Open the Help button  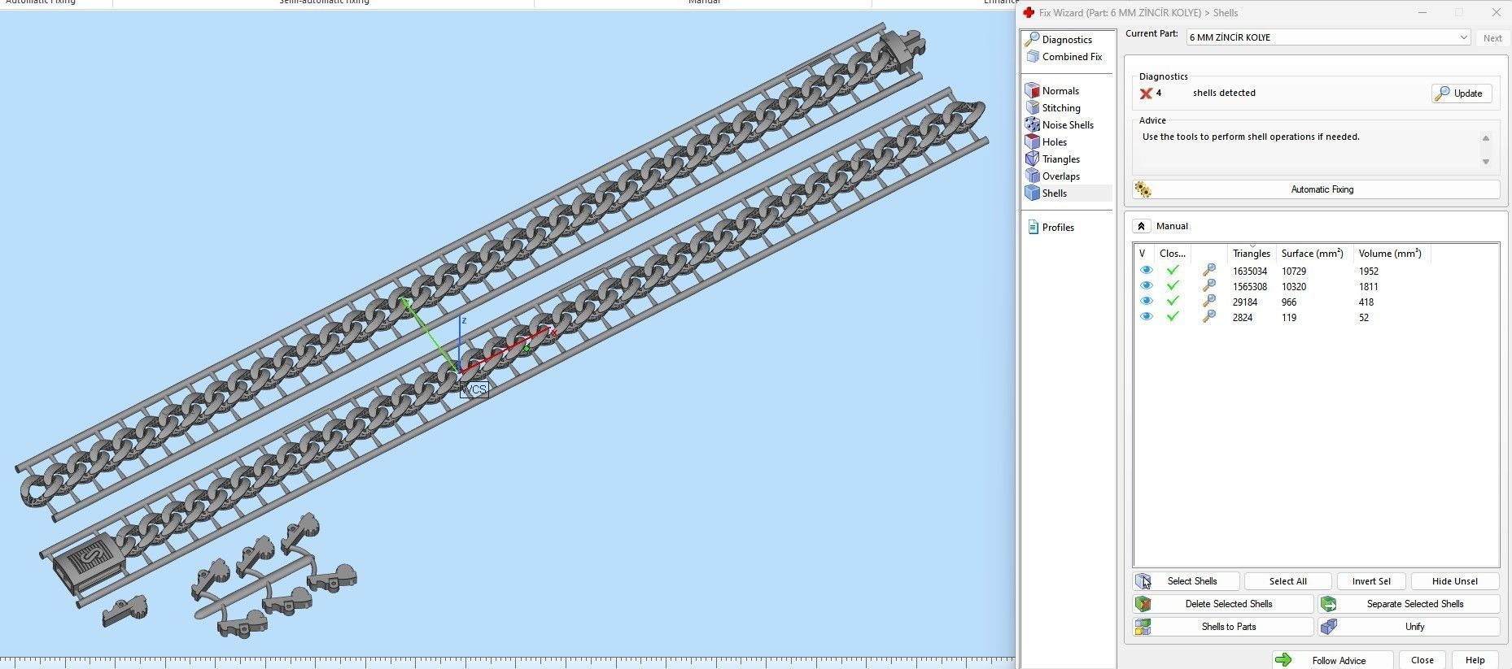pyautogui.click(x=1475, y=660)
